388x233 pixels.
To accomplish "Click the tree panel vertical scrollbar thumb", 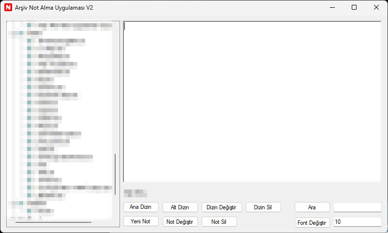I will point(115,174).
